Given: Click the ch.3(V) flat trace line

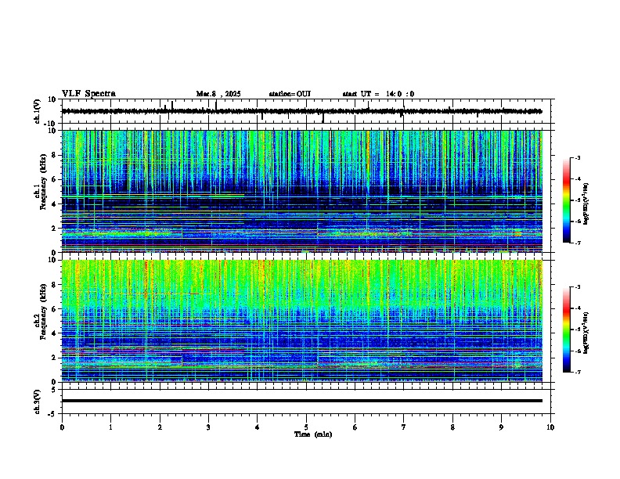Looking at the screenshot, I should point(302,401).
